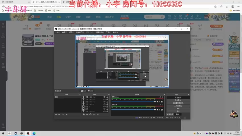Image resolution: width=242 pixels, height=136 pixels.
Task: Toggle visibility of 文本 (GDI+) 2 source
Action: pyautogui.click(x=104, y=102)
